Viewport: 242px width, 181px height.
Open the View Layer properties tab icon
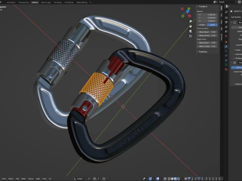[x=226, y=27]
